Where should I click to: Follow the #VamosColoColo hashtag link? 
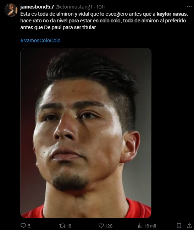pyautogui.click(x=40, y=40)
